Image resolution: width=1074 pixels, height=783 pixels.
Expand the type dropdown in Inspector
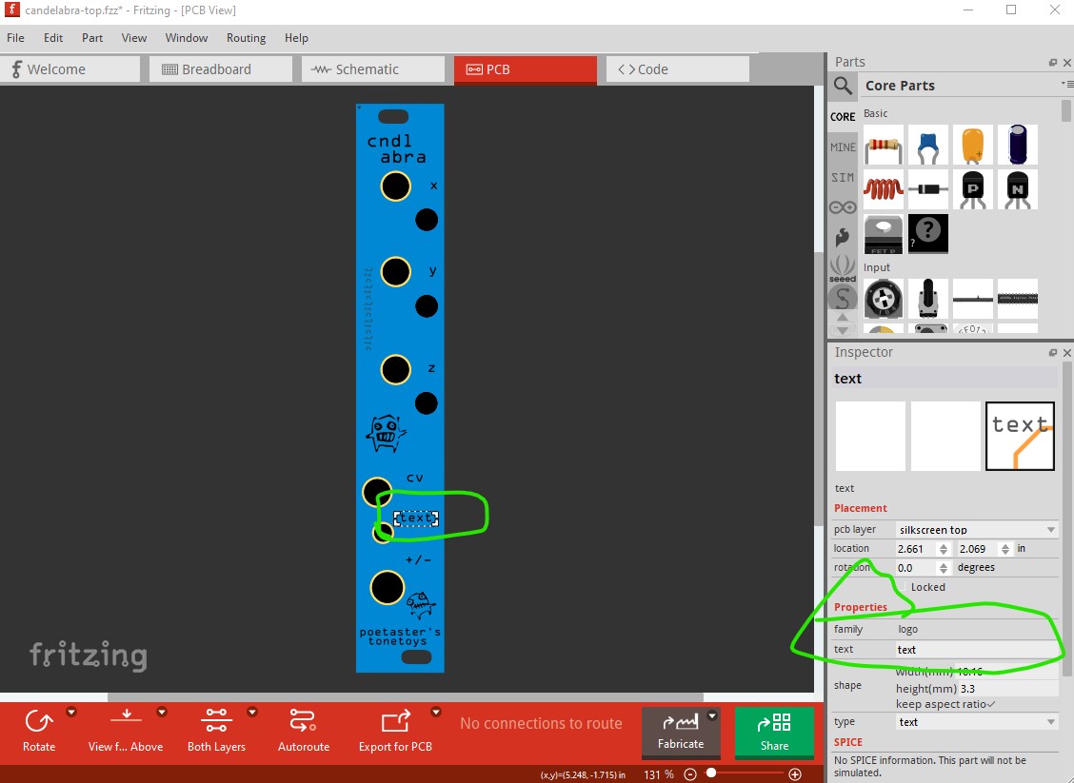[976, 722]
